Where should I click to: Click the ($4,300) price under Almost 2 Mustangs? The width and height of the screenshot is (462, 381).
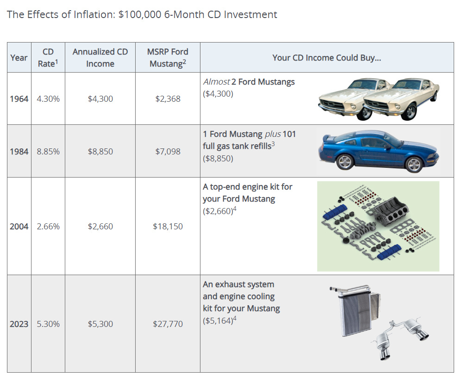pyautogui.click(x=218, y=94)
